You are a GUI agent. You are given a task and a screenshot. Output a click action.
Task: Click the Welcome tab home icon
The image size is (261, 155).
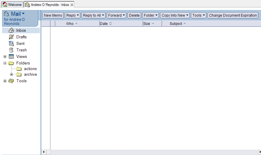tap(5, 5)
